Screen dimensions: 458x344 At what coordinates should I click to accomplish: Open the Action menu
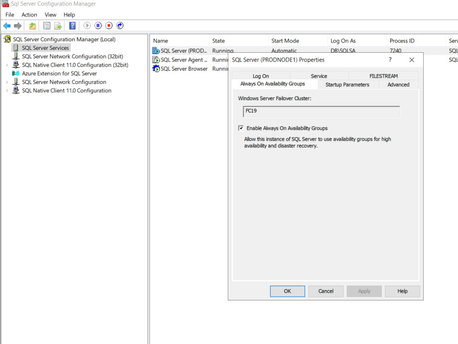coord(29,15)
